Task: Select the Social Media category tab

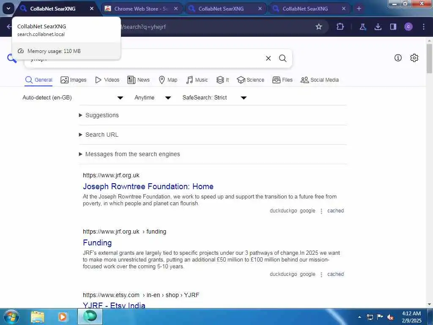Action: coord(320,80)
